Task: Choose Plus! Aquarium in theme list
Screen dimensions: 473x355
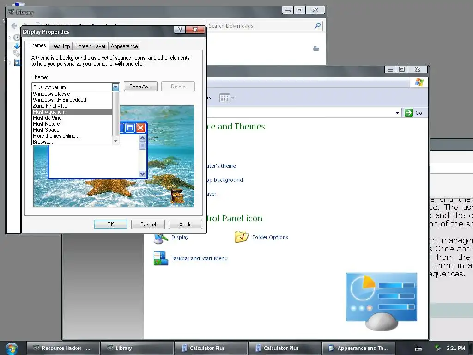Action: tap(72, 112)
